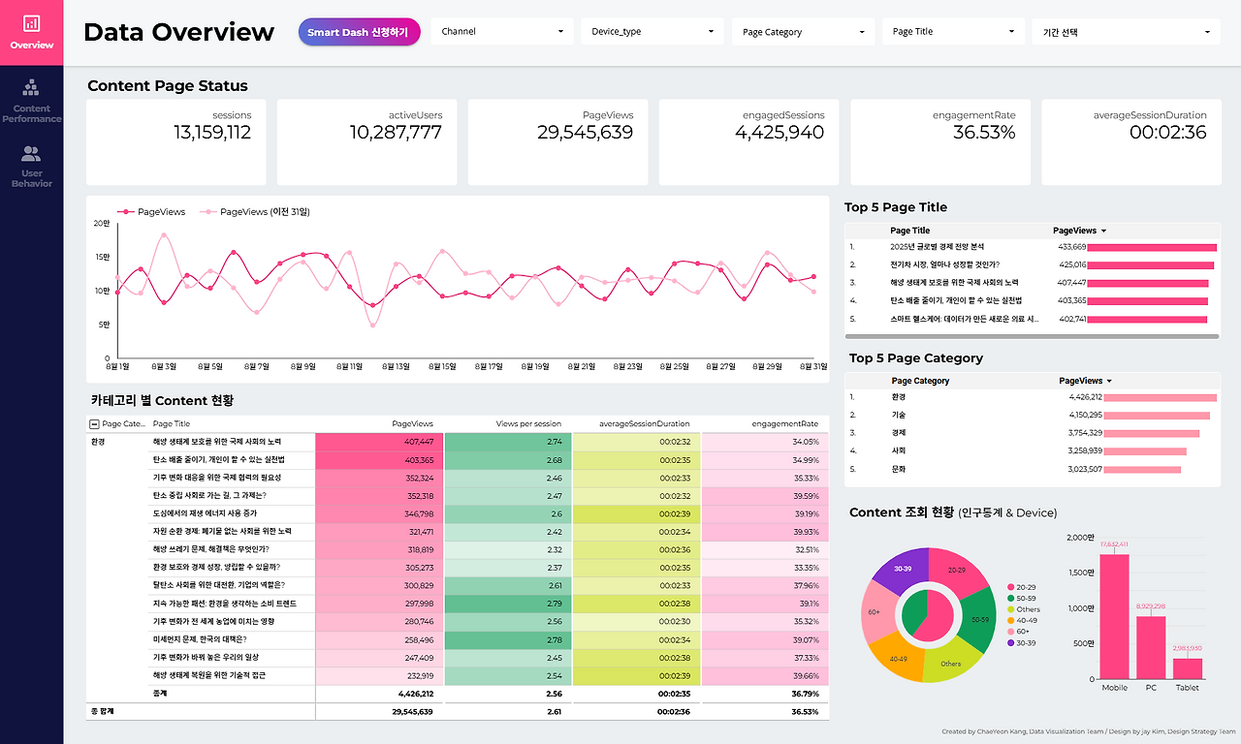Click the Mobile bar in device chart

1114,616
